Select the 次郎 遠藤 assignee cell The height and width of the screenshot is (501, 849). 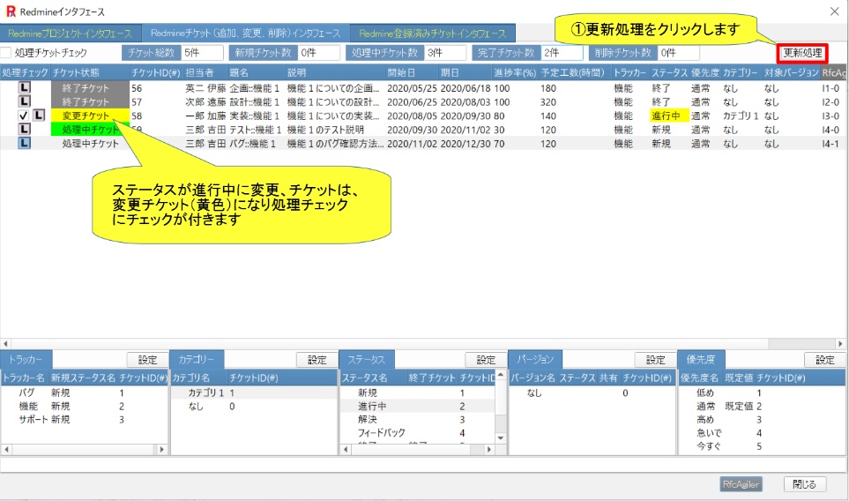(205, 101)
